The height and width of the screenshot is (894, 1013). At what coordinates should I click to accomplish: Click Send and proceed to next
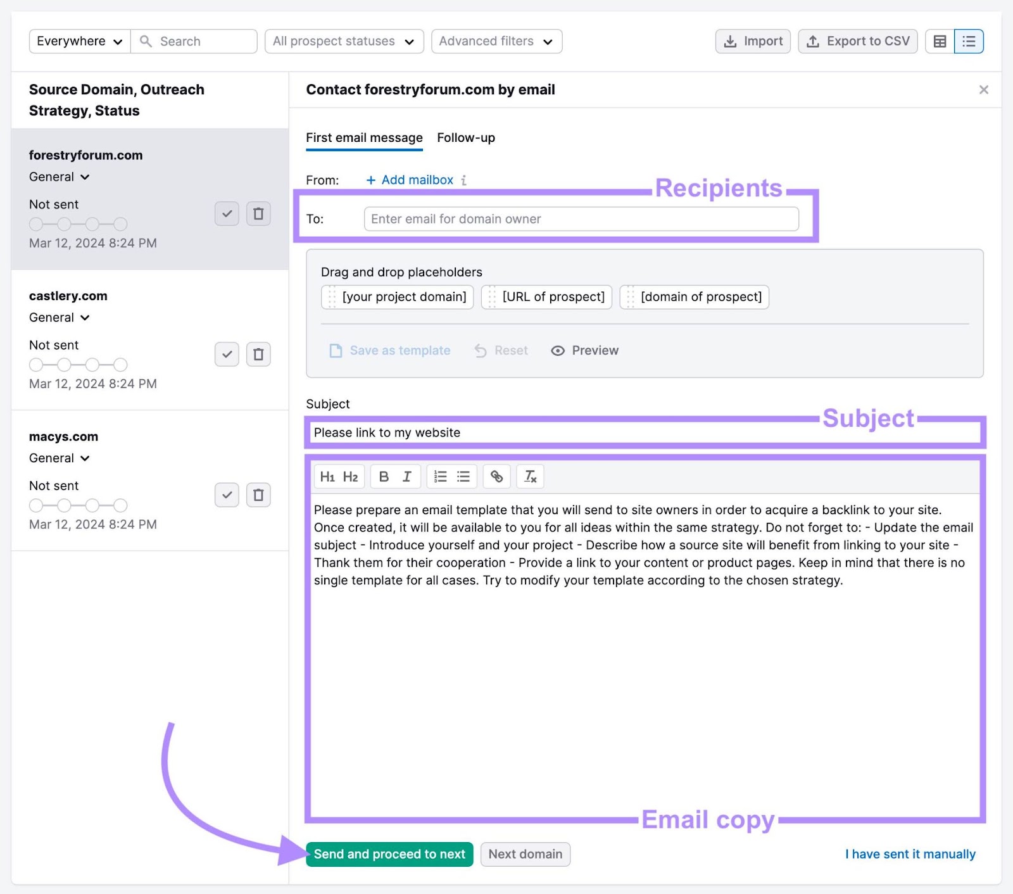(389, 853)
